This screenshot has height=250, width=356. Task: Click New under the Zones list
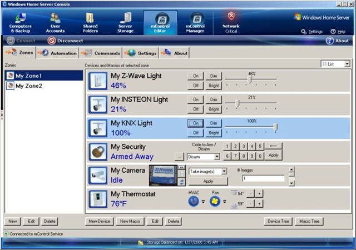pos(12,221)
